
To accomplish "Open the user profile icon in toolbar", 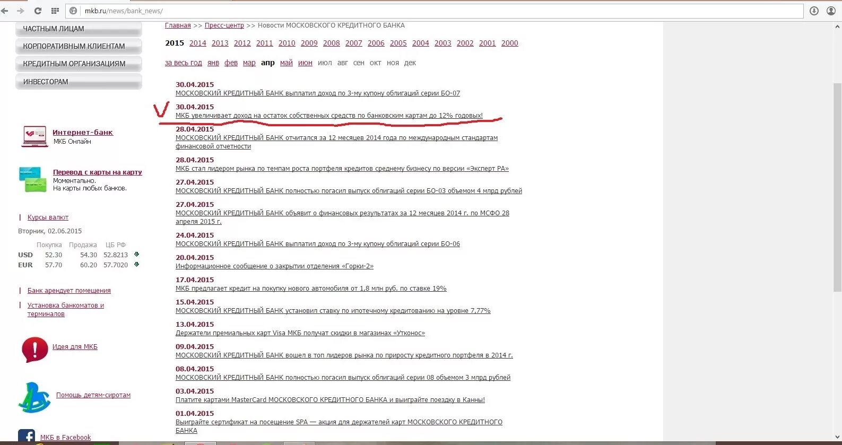I will [x=831, y=11].
